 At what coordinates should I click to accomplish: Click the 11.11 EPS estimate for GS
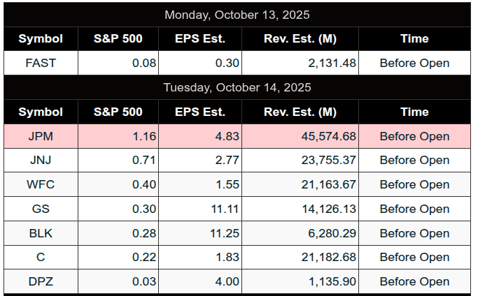pyautogui.click(x=225, y=209)
